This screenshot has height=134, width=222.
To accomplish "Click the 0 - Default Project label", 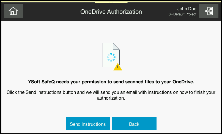I will 182,14.
